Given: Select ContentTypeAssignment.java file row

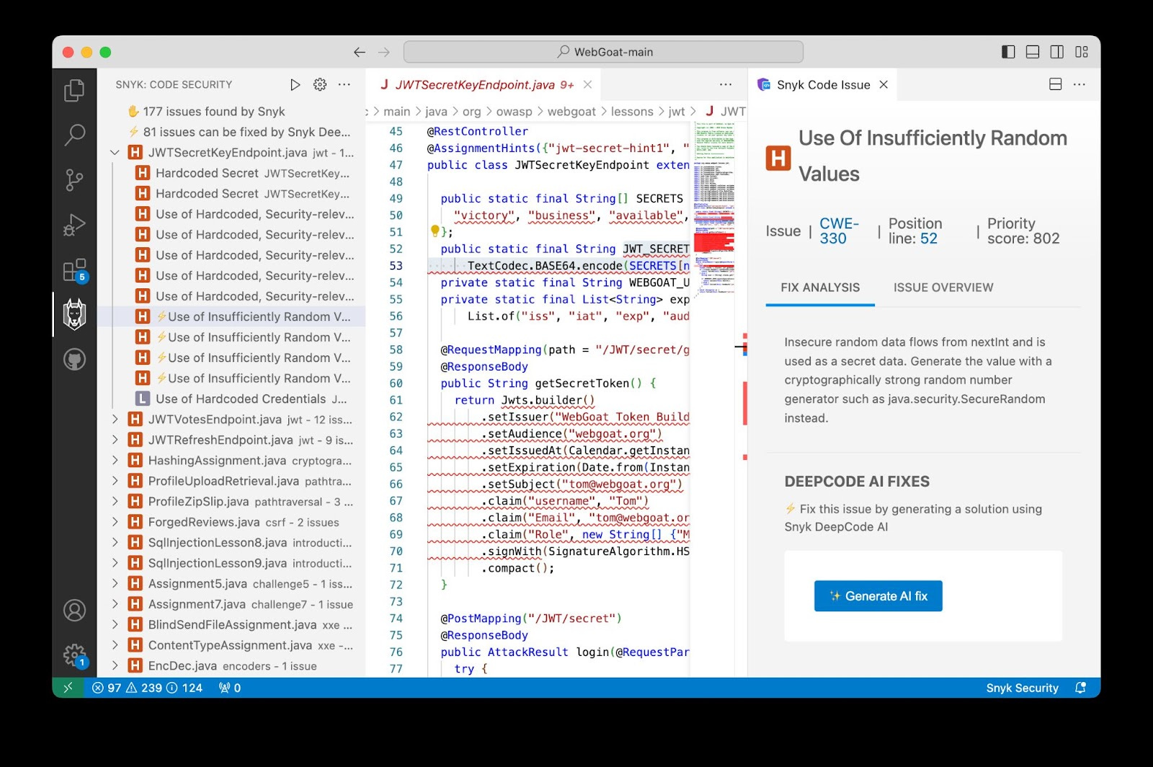Looking at the screenshot, I should point(231,645).
